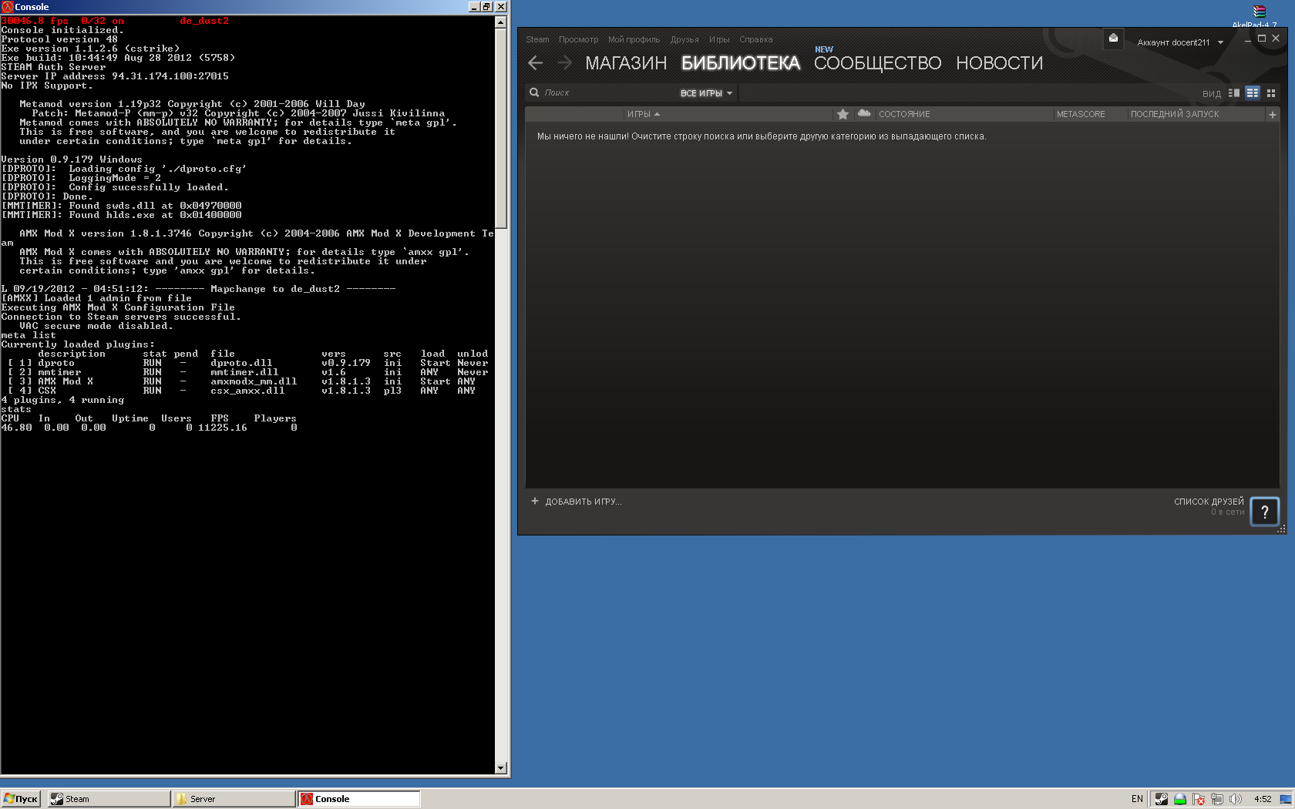Image resolution: width=1295 pixels, height=809 pixels.
Task: Click the Console scrollbar down arrow
Action: [x=501, y=767]
